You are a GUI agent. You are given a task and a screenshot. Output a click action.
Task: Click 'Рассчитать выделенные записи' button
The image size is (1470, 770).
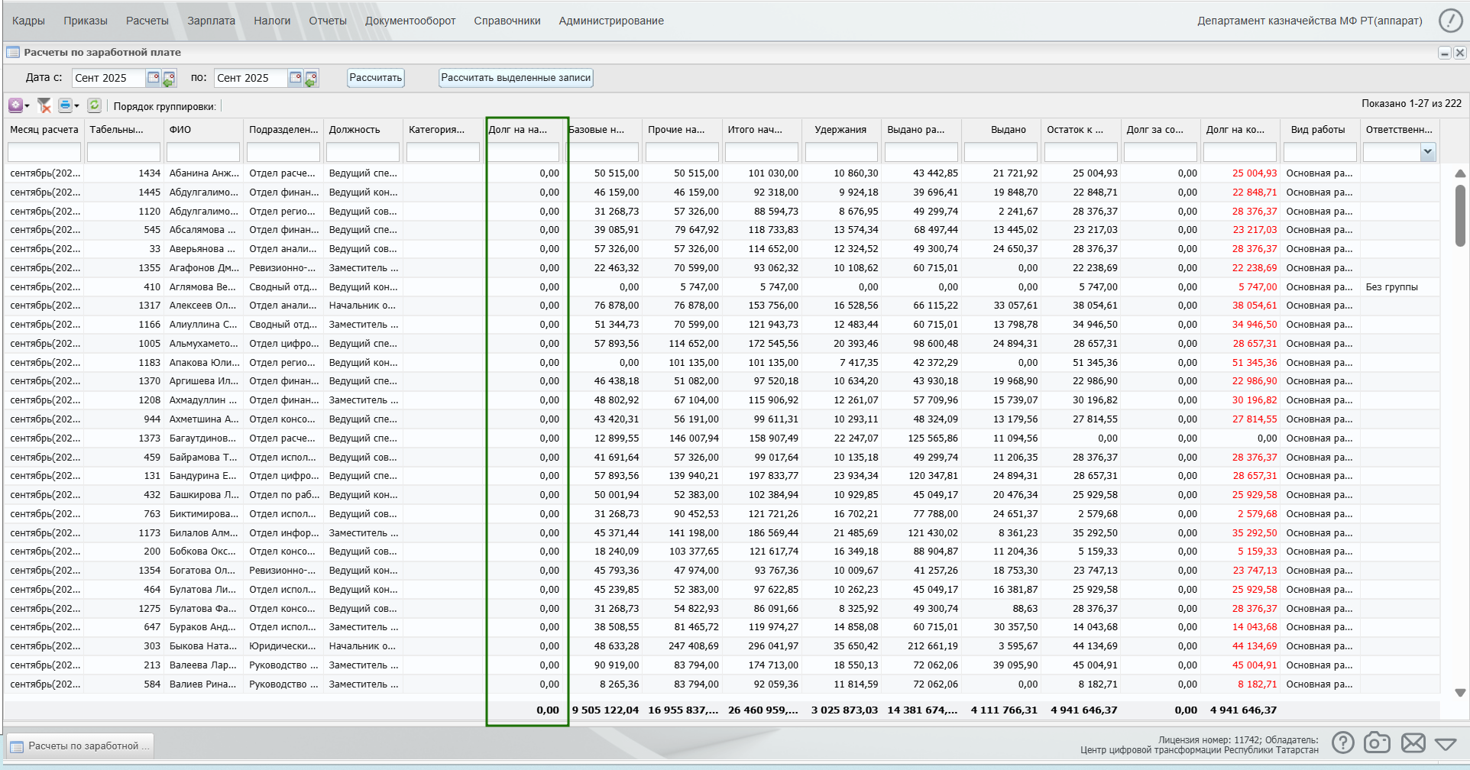pos(516,78)
